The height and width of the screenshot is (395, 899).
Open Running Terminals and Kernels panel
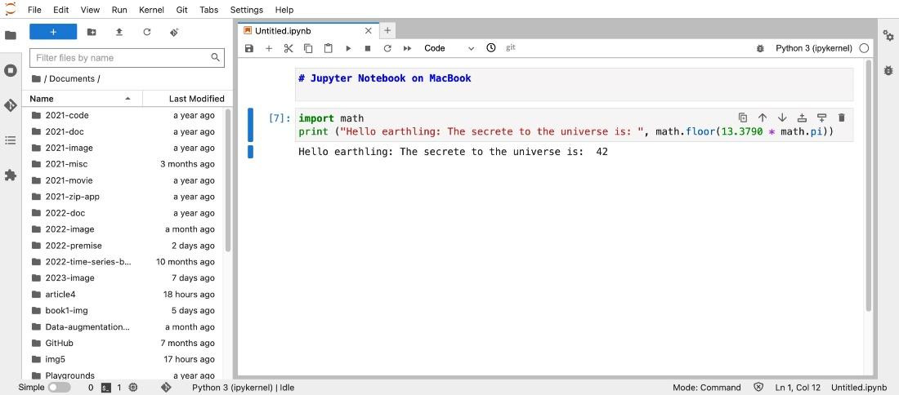(11, 70)
